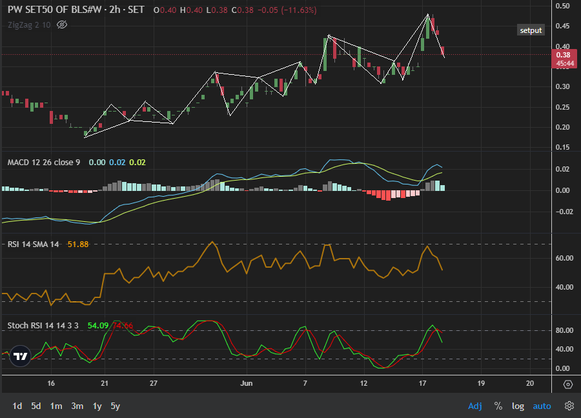The image size is (581, 418).
Task: Select the Stoch RSI indicator legend
Action: tap(43, 325)
